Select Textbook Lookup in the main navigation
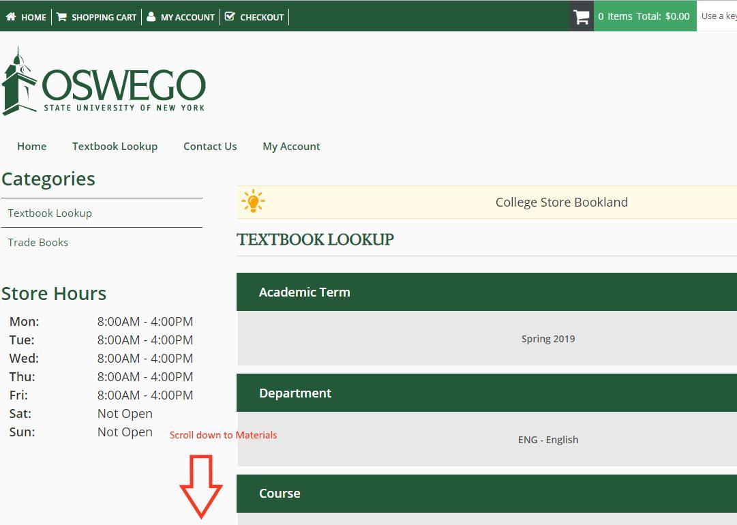The image size is (737, 525). [115, 146]
